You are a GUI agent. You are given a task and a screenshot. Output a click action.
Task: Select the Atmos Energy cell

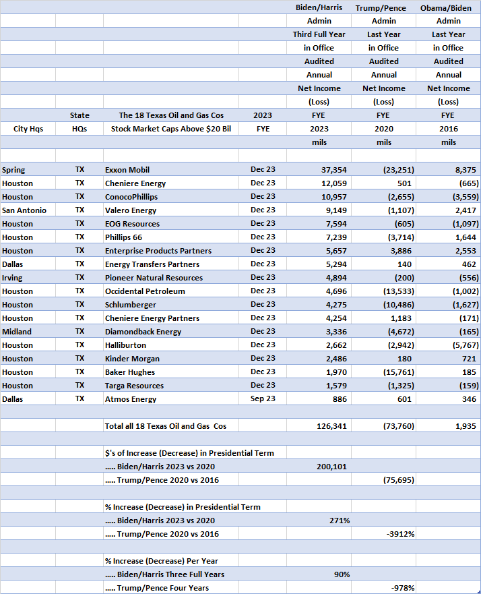coord(171,399)
